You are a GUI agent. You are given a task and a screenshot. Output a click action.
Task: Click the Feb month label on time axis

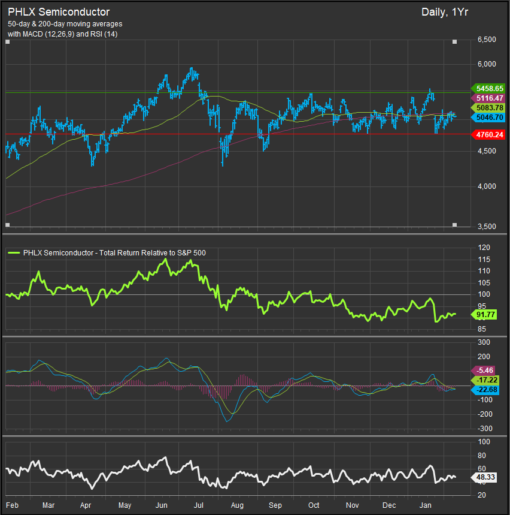pyautogui.click(x=13, y=505)
